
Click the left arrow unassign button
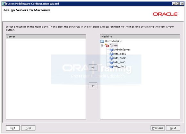pyautogui.click(x=93, y=86)
